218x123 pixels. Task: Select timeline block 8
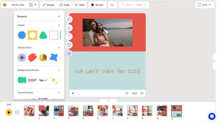[x=132, y=111]
